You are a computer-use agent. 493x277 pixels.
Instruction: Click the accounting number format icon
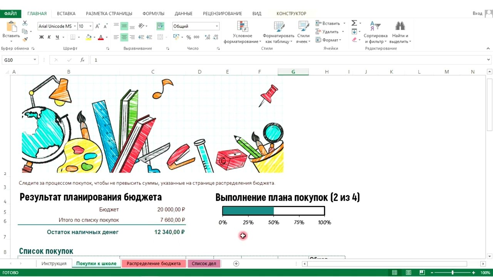tap(176, 37)
